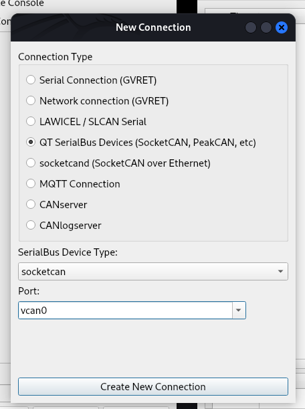
Task: Click the Connection Type heading
Action: [x=56, y=57]
